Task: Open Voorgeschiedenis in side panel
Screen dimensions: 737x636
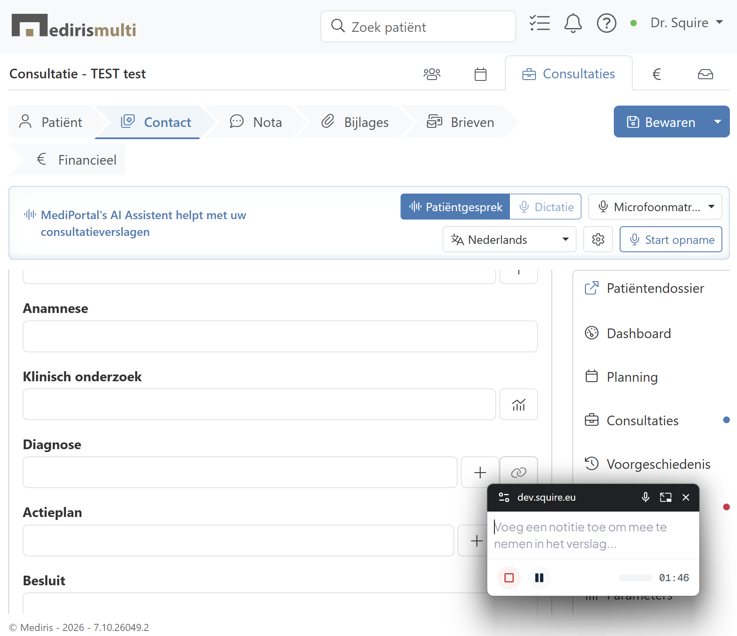Action: pyautogui.click(x=647, y=464)
